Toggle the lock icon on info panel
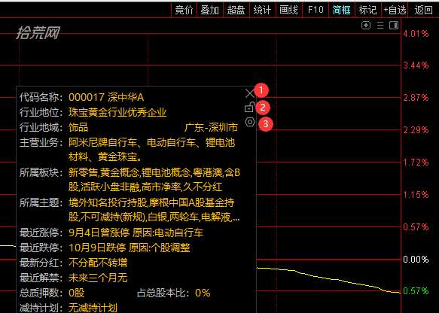This screenshot has width=439, height=313. click(x=249, y=107)
